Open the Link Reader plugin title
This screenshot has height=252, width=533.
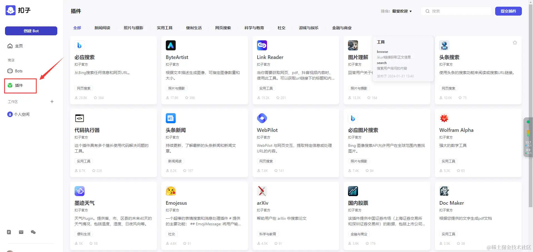(270, 57)
